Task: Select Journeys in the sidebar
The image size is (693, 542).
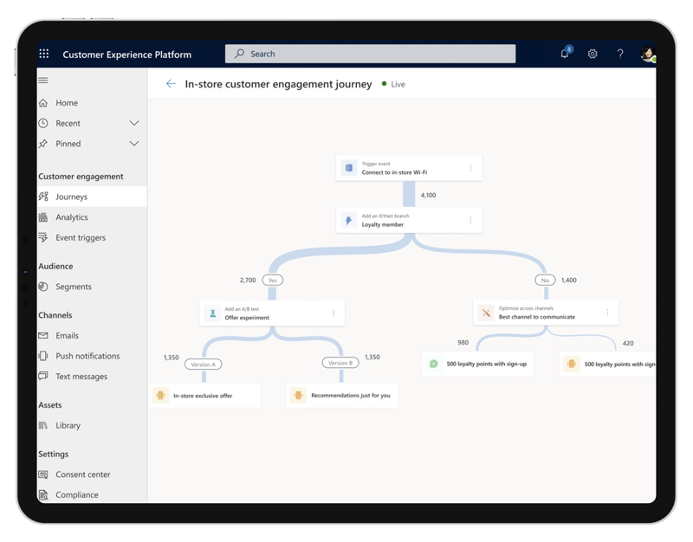Action: pos(92,197)
